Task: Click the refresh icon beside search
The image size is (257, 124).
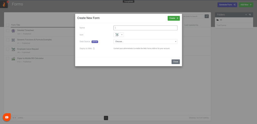Action: click(x=207, y=16)
